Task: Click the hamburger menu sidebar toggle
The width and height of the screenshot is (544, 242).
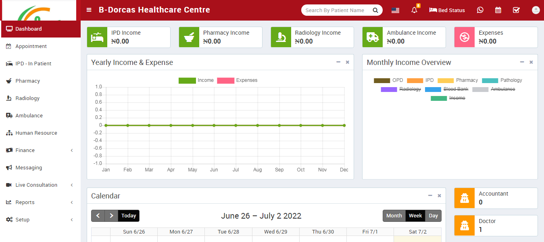Action: point(89,10)
